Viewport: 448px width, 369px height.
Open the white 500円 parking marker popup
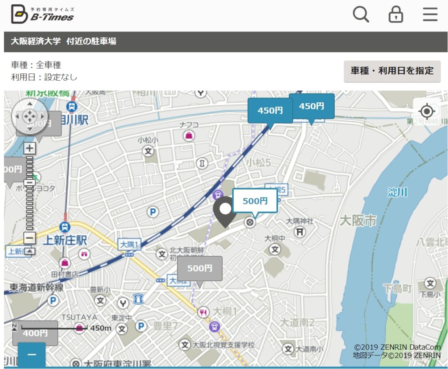[x=256, y=200]
